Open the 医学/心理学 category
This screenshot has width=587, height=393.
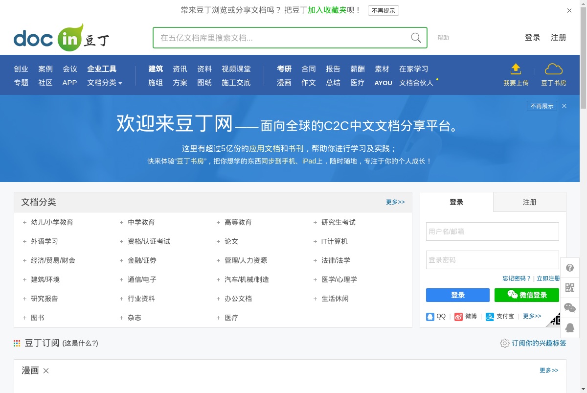[339, 280]
